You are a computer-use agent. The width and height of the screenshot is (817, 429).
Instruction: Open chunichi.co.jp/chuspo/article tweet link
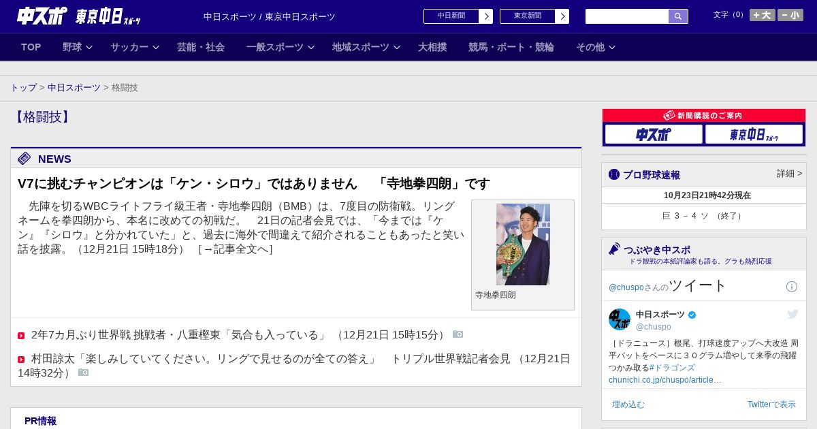point(665,380)
